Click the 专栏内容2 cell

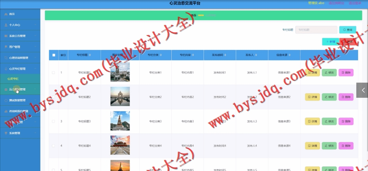[x=188, y=97]
